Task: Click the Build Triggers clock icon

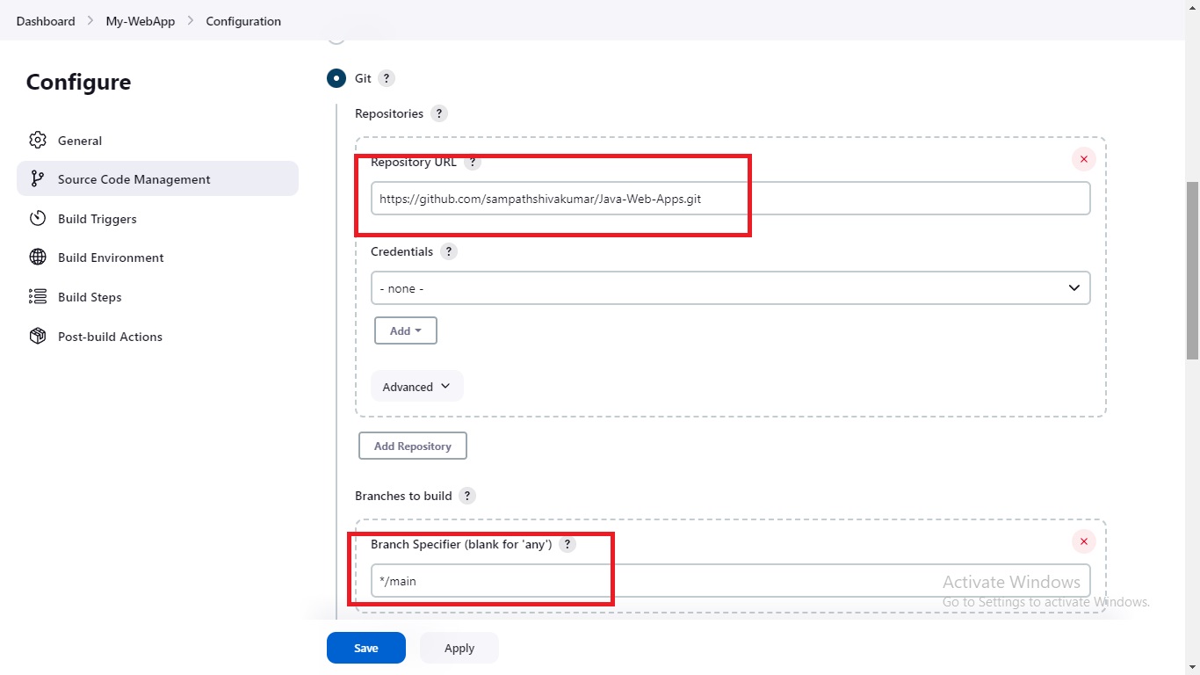Action: point(37,219)
